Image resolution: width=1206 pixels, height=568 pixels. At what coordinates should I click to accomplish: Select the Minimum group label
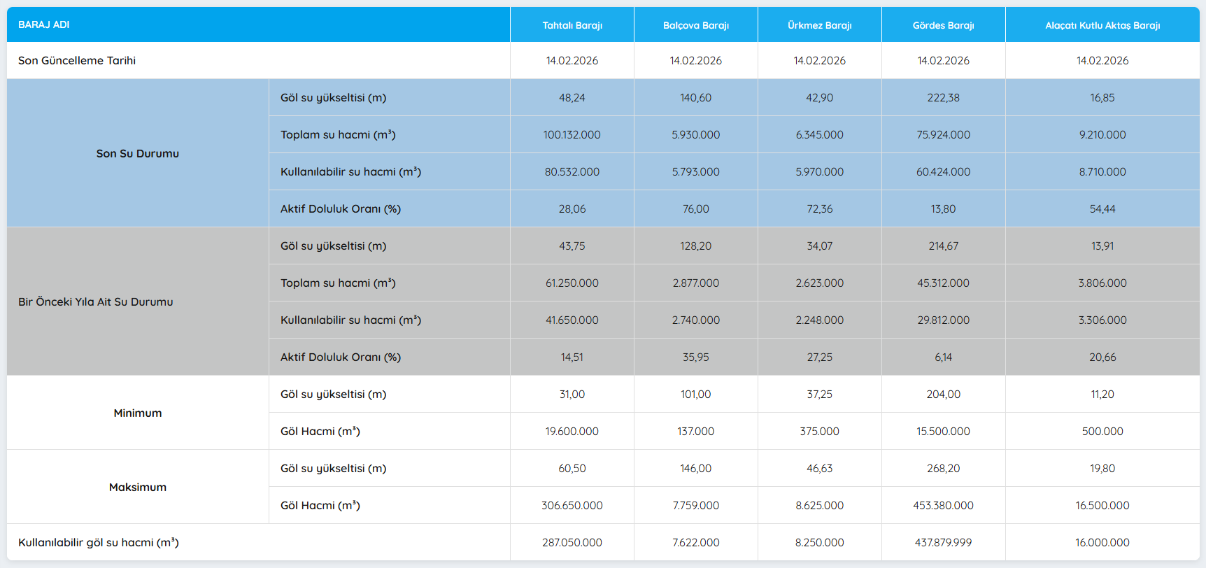[x=138, y=413]
